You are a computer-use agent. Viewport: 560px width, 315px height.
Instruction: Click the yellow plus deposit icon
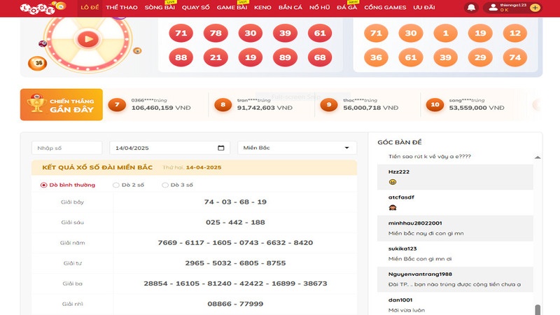(x=535, y=8)
